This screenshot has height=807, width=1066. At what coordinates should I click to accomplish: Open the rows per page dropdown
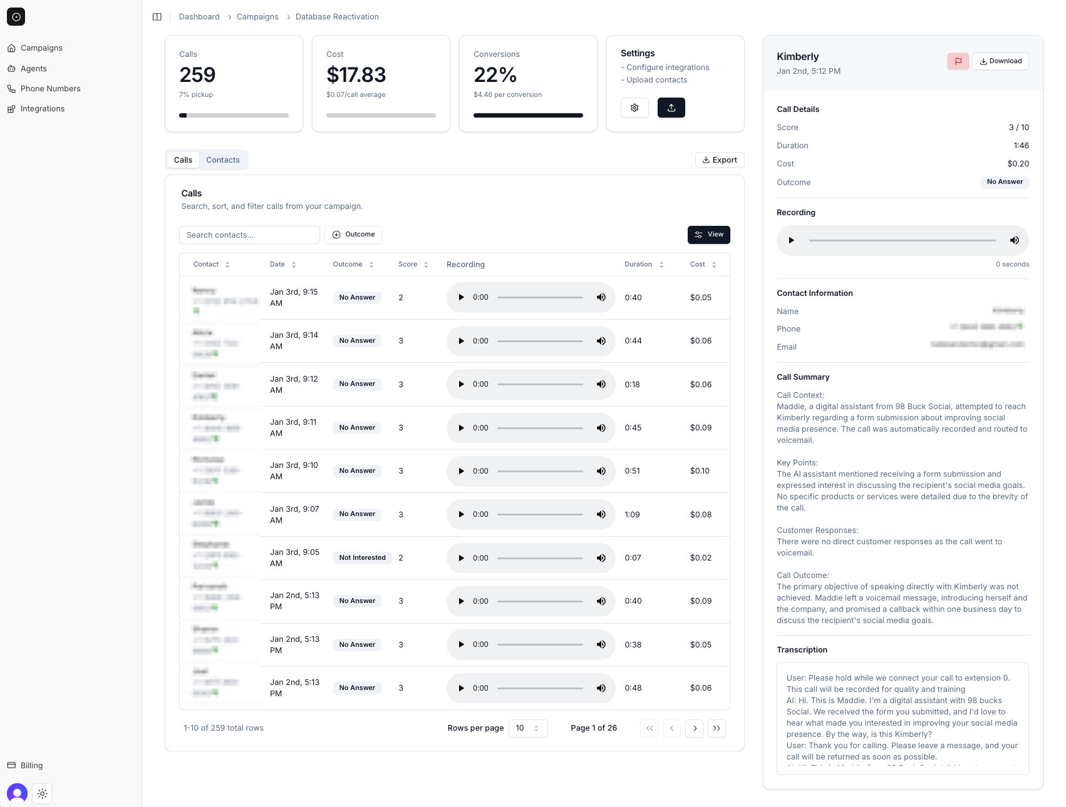(528, 728)
